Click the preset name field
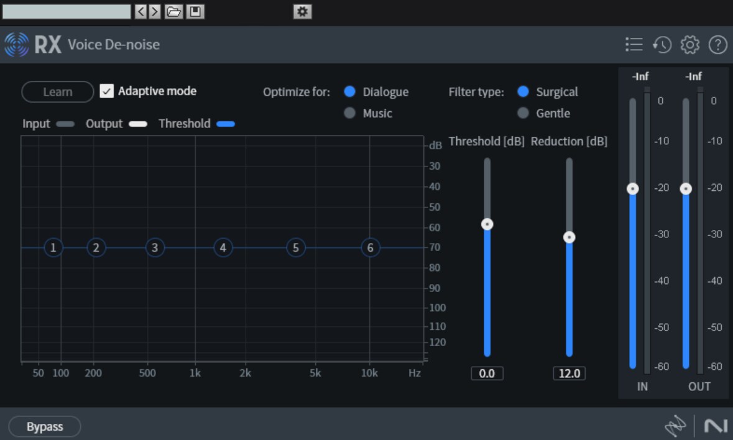 [x=67, y=12]
